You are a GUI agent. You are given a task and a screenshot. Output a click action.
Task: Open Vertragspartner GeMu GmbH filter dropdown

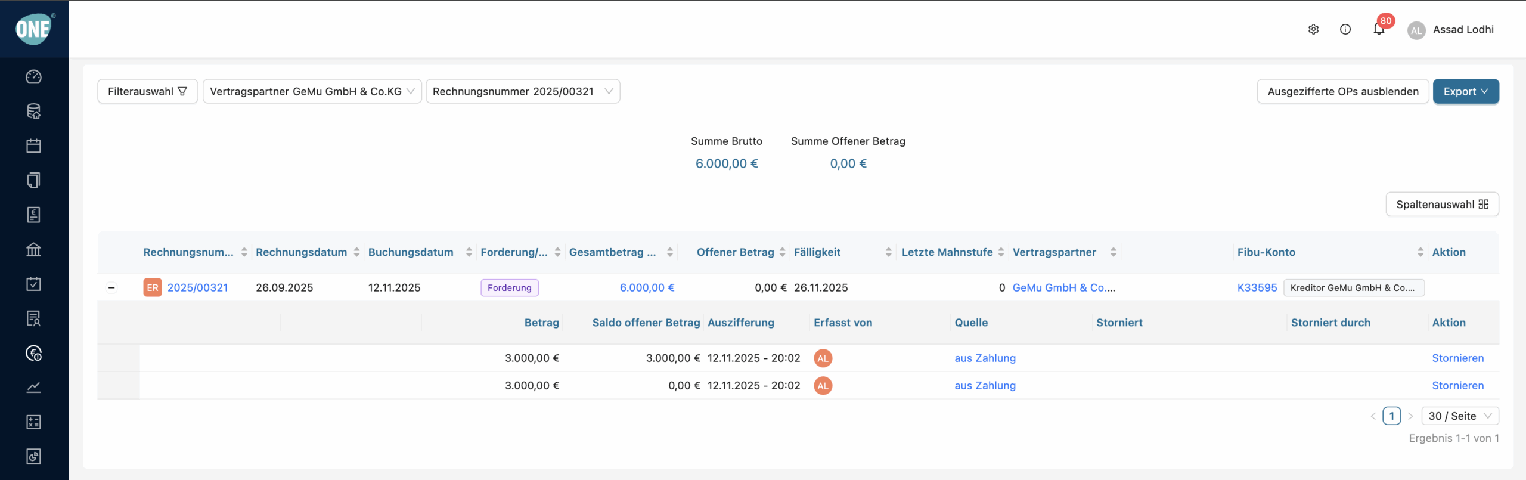click(312, 91)
